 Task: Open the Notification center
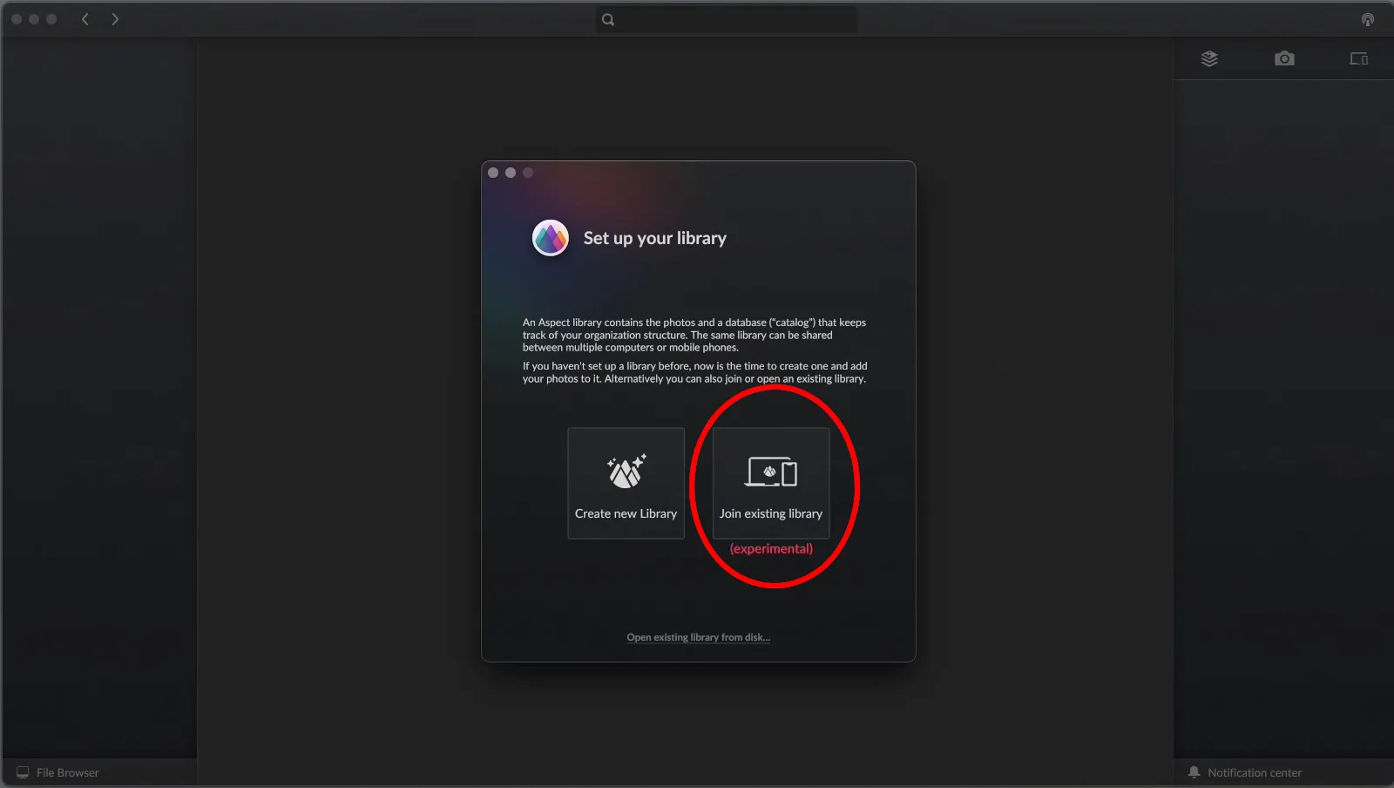(x=1245, y=772)
